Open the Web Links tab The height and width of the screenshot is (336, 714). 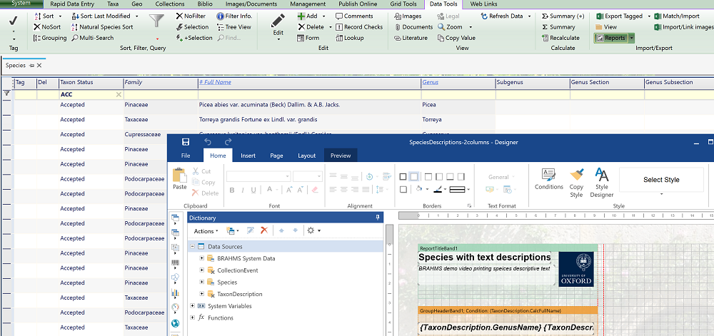[x=483, y=4]
